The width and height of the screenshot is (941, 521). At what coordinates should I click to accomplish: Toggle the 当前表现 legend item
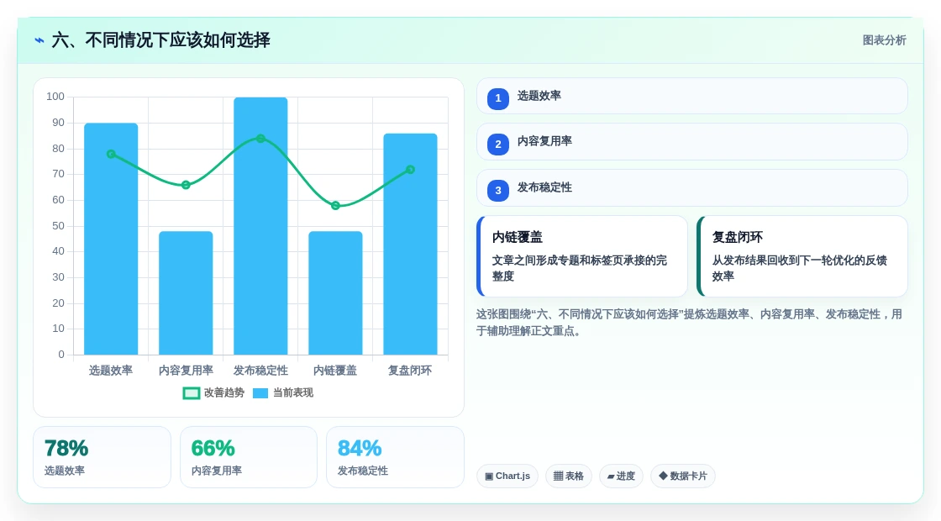[x=283, y=392]
